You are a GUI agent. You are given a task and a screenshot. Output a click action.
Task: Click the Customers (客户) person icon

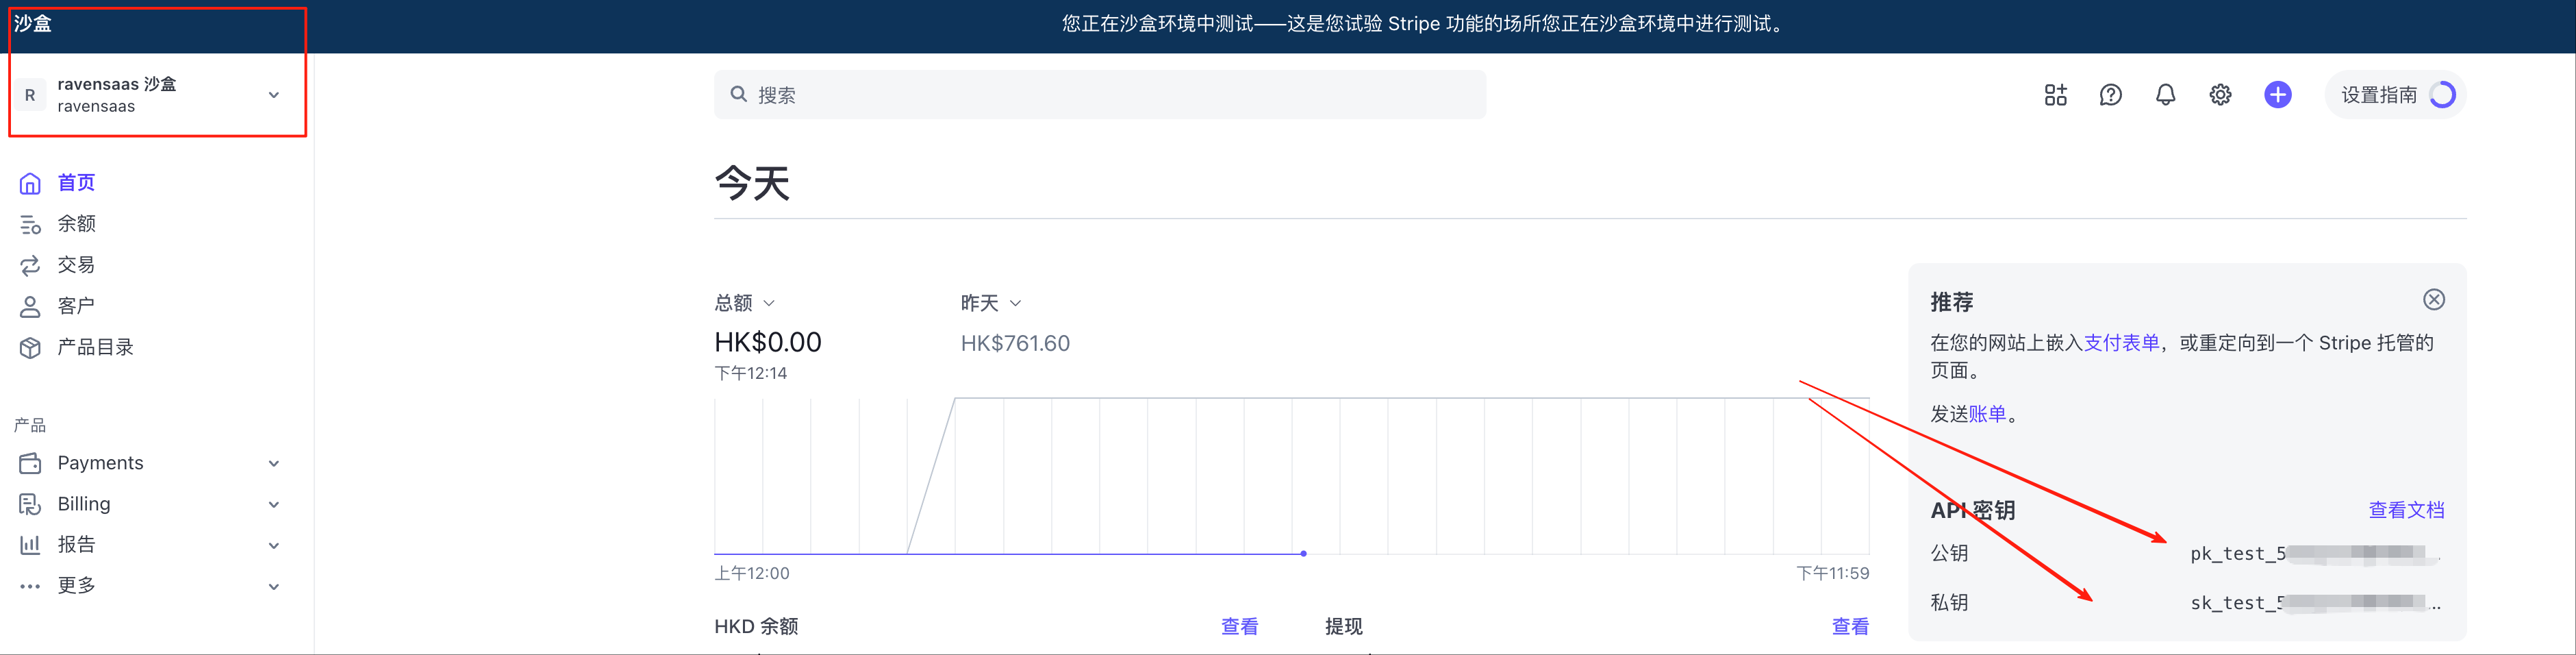30,306
